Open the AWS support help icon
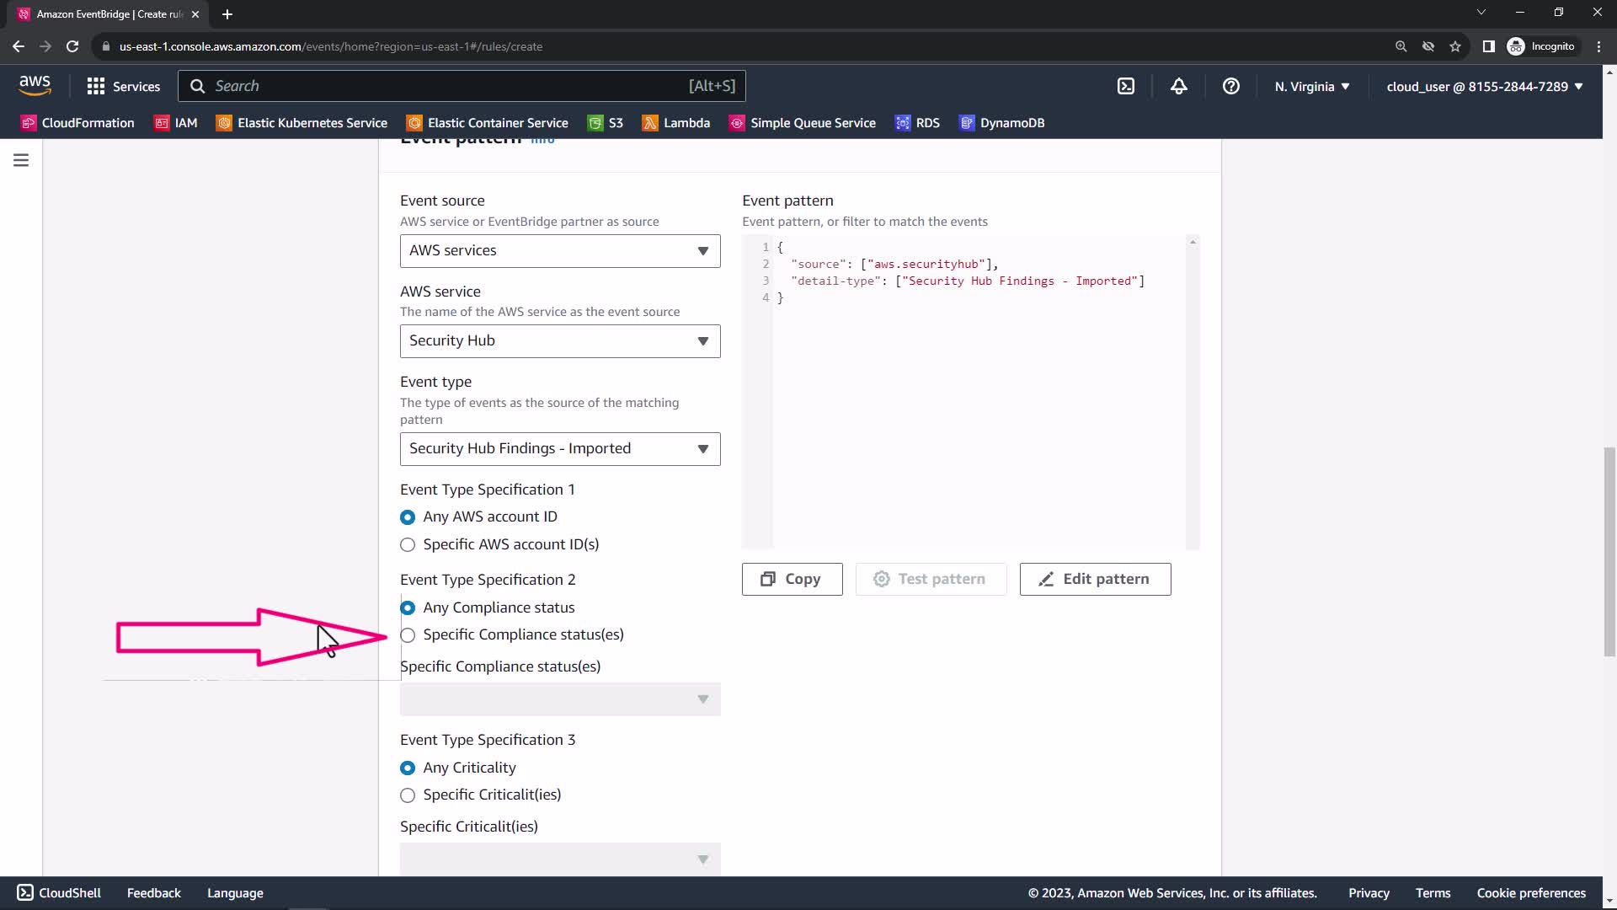The height and width of the screenshot is (910, 1617). point(1230,86)
